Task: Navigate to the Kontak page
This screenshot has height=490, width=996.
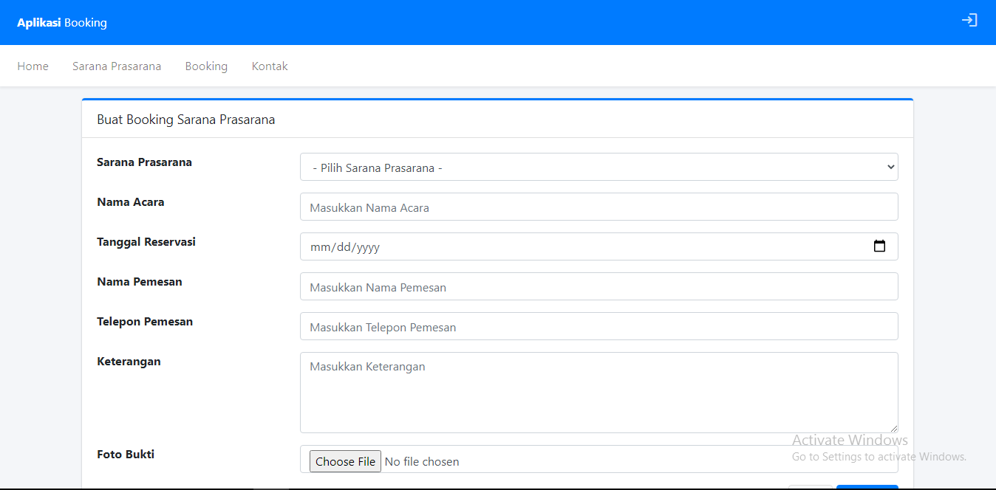Action: (x=270, y=66)
